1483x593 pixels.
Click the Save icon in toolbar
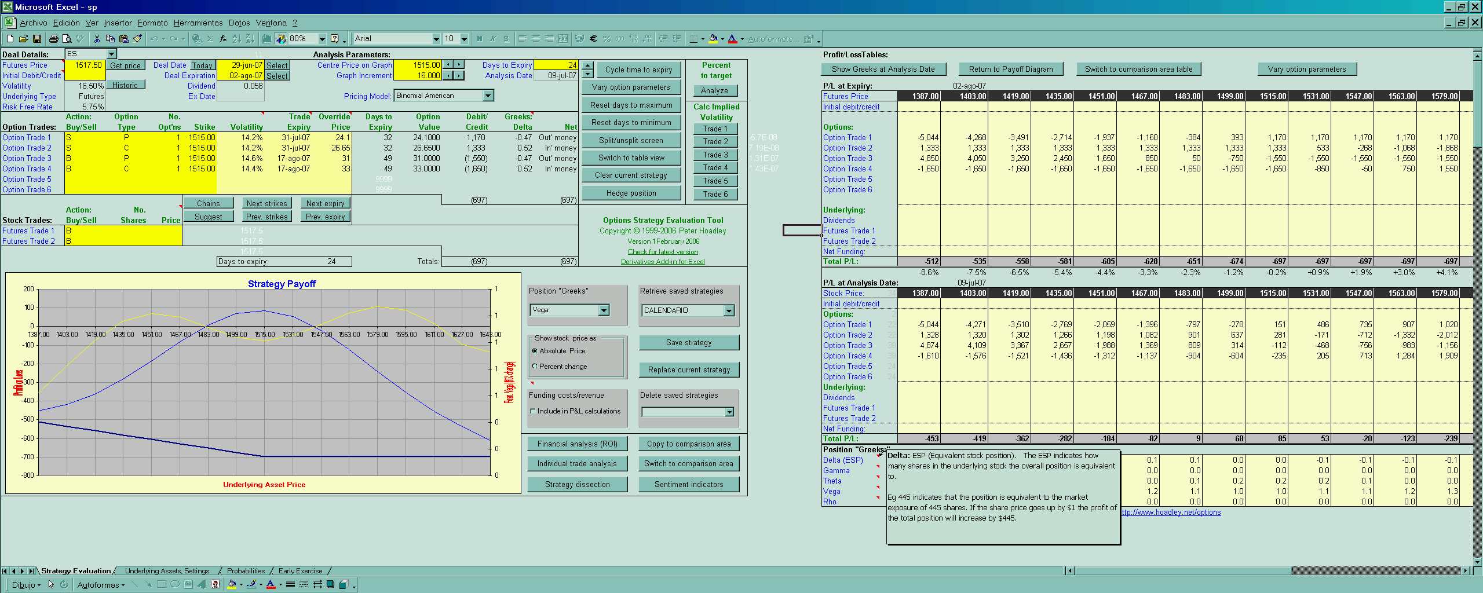[x=37, y=39]
